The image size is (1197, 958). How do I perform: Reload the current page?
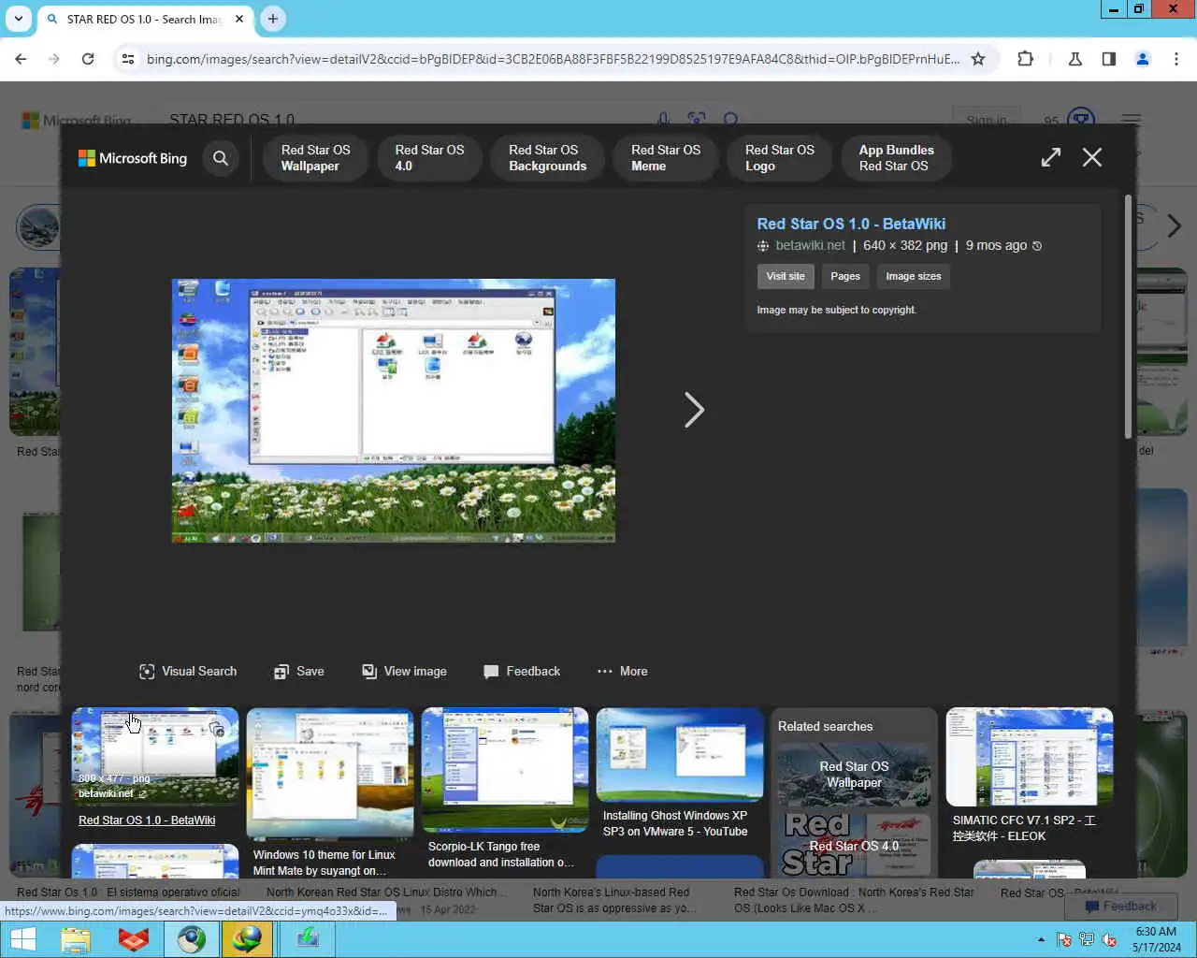pos(88,59)
